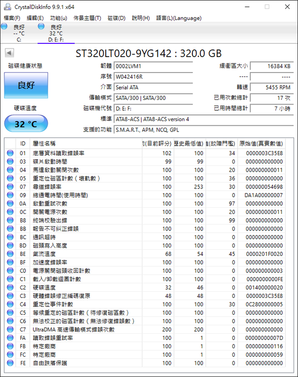The width and height of the screenshot is (298, 377).
Task: Click the standard field ATA8-ACS version 4
Action: pyautogui.click(x=204, y=119)
